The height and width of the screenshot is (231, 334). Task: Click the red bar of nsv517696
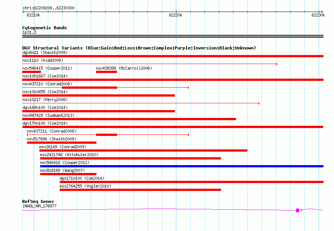coord(62,143)
